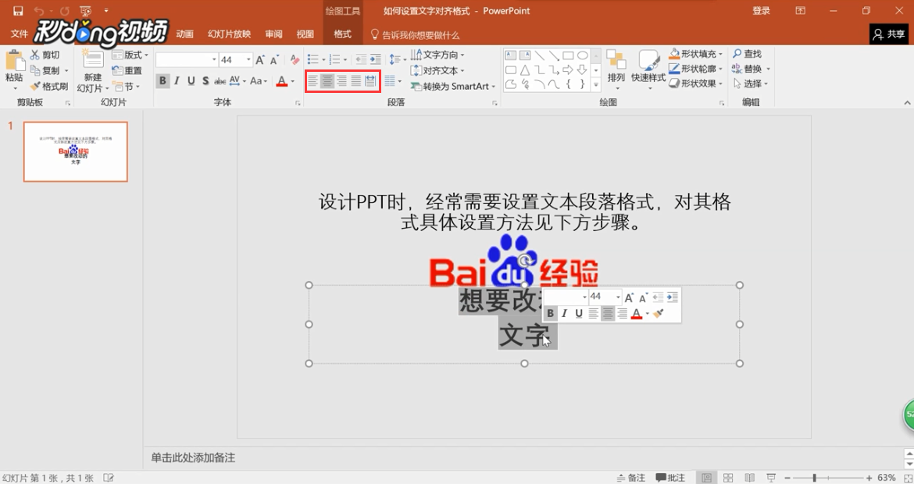Click the Save icon in the title bar
The image size is (914, 484).
tap(17, 10)
